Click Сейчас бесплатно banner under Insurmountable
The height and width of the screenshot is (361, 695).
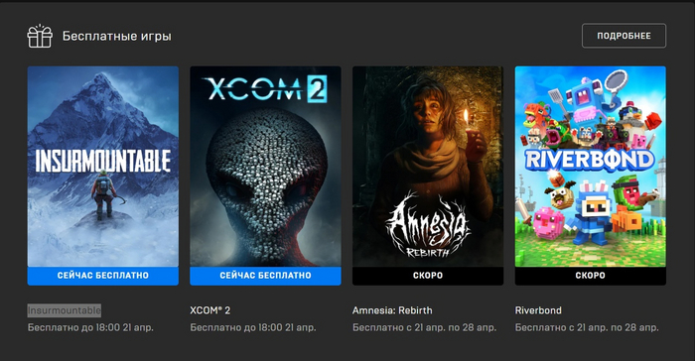(103, 276)
